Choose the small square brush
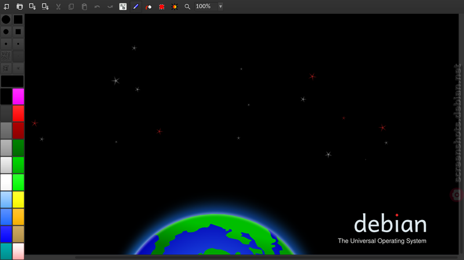 (18, 44)
